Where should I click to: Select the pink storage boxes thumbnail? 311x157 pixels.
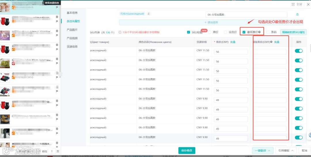point(5,7)
